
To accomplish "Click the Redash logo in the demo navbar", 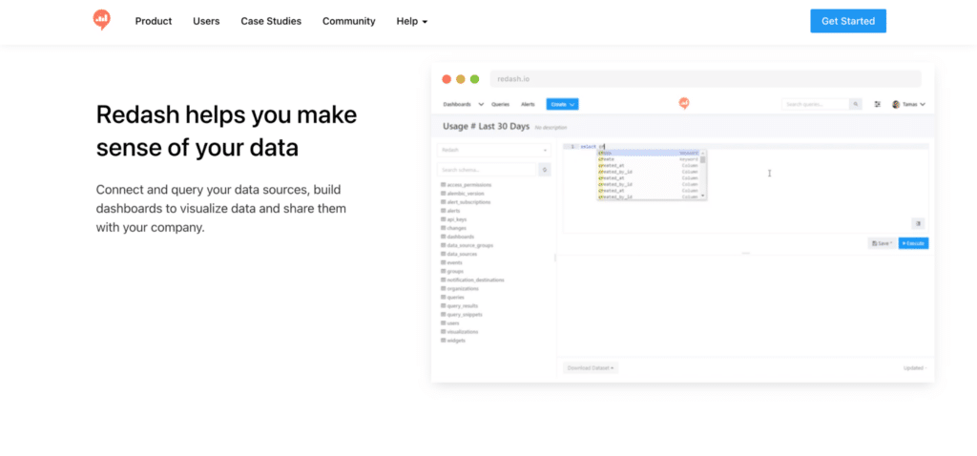I will tap(684, 103).
